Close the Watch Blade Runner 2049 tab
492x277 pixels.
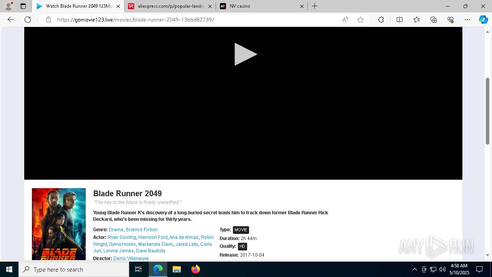(x=118, y=6)
